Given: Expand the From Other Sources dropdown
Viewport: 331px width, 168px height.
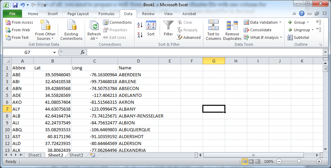Looking at the screenshot, I should click(x=45, y=36).
